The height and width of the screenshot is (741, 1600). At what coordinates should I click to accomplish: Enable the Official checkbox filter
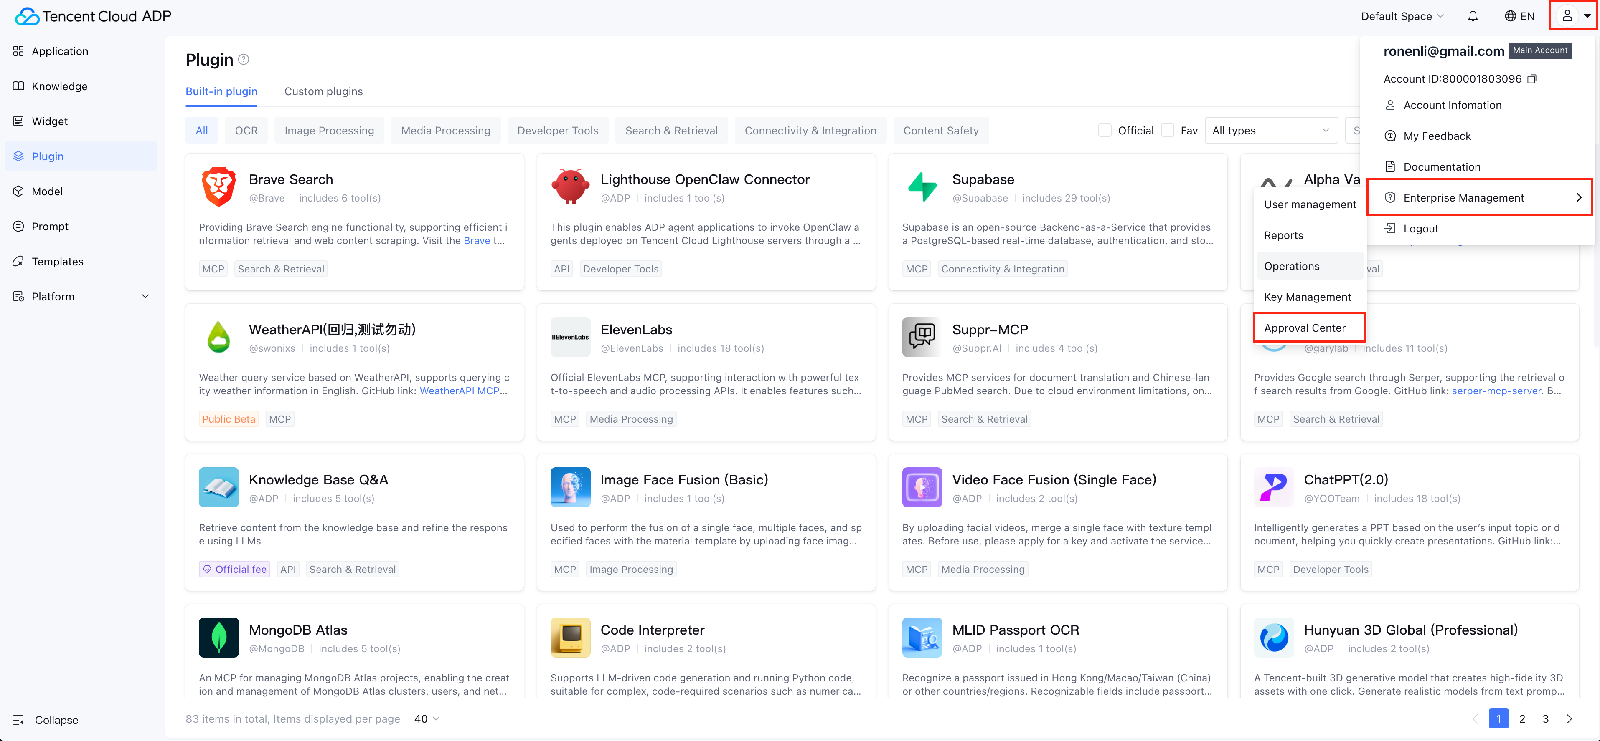[x=1105, y=130]
